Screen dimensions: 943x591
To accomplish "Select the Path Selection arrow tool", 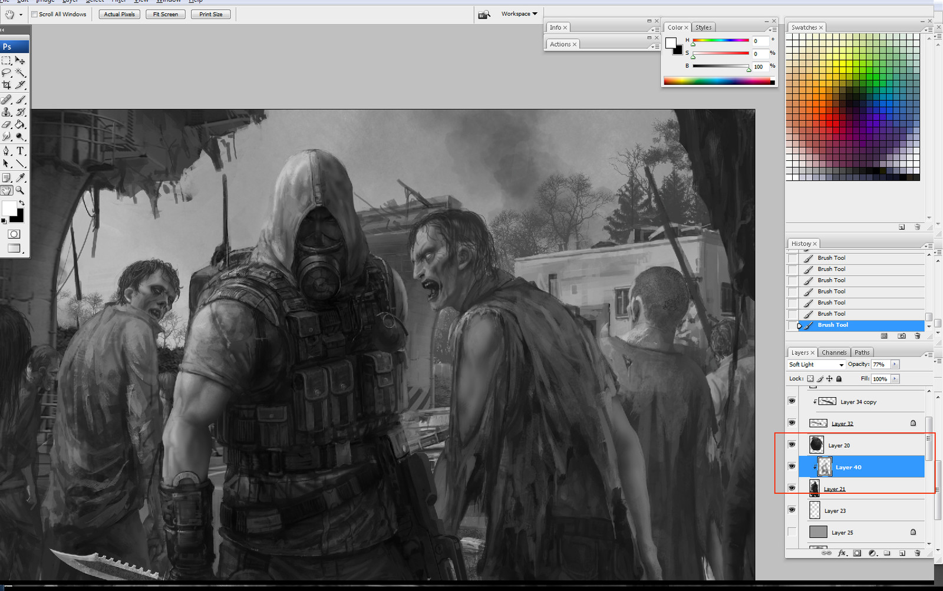I will pyautogui.click(x=6, y=163).
